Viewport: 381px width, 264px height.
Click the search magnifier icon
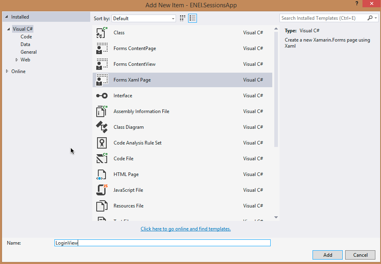tap(370, 18)
